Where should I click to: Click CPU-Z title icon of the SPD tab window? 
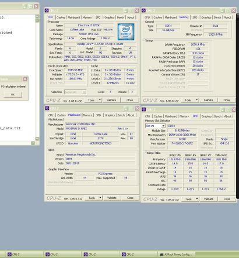click(144, 109)
